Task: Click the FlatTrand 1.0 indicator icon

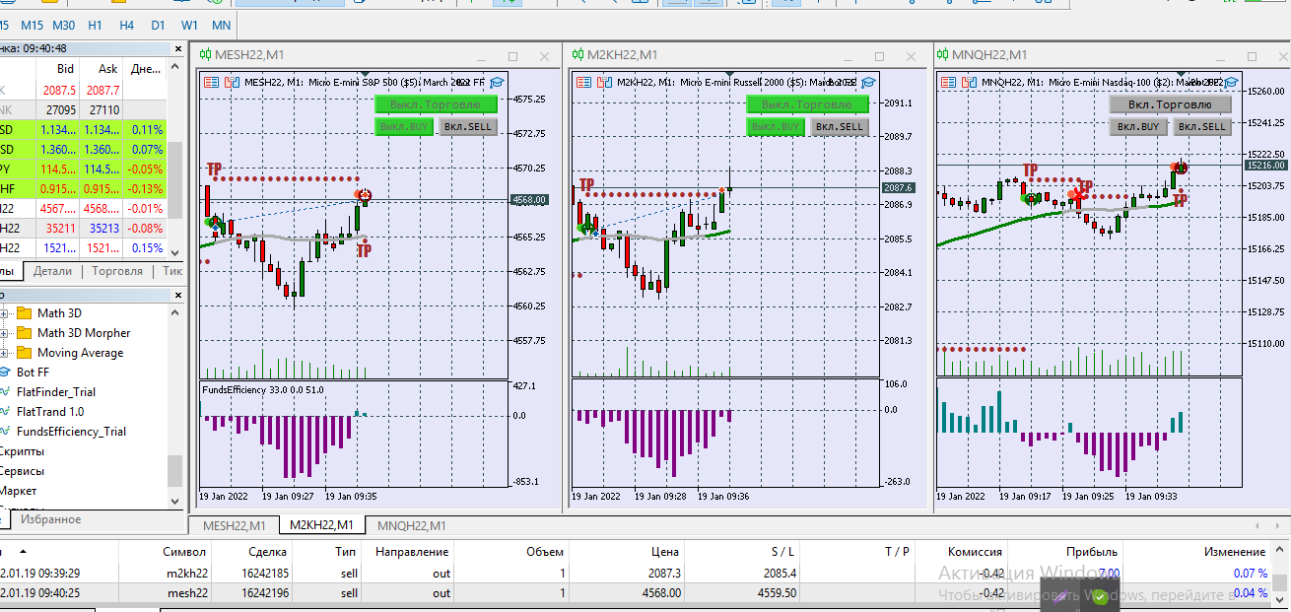Action: pos(5,412)
